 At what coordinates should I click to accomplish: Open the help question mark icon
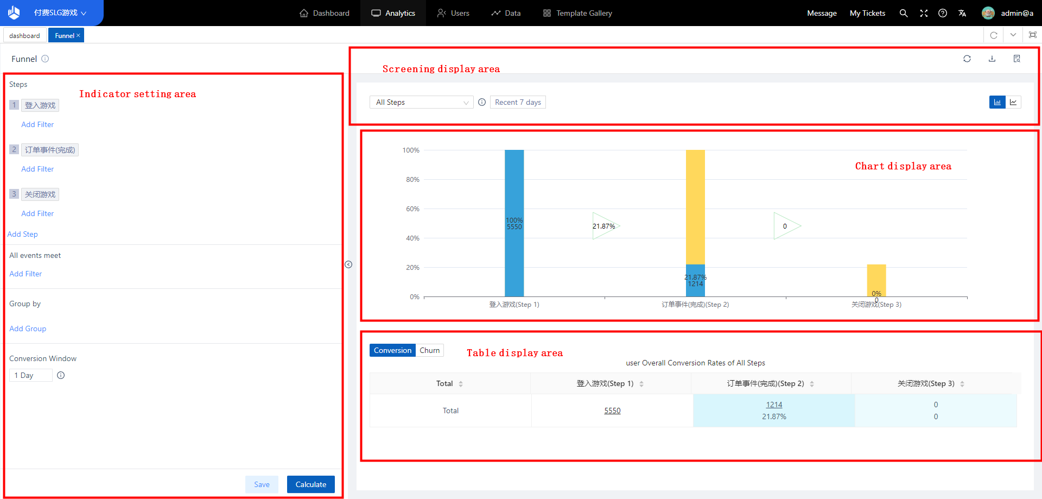tap(943, 13)
